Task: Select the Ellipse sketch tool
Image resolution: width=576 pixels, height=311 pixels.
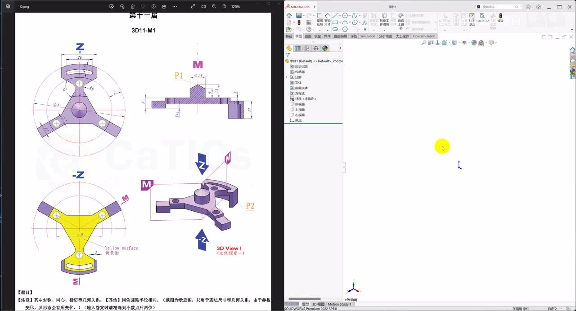Action: [x=355, y=22]
